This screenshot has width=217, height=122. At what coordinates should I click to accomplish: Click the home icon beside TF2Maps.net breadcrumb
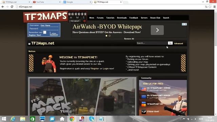coord(29,44)
